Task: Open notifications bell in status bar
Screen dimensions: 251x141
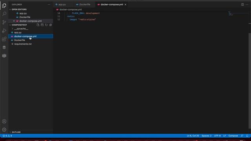Action: click(247, 136)
